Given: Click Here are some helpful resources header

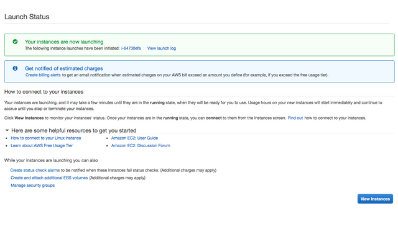Looking at the screenshot, I should pyautogui.click(x=73, y=130).
